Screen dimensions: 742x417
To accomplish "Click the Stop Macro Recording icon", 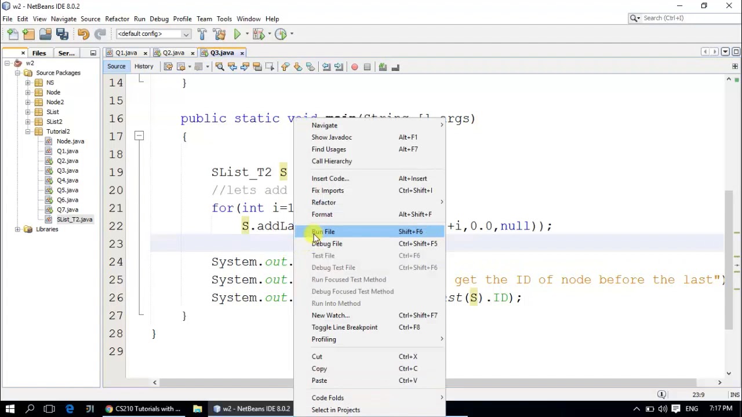I will click(367, 67).
